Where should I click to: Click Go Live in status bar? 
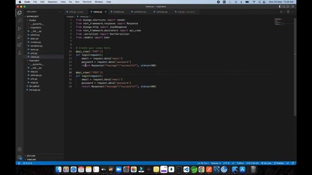click(266, 163)
